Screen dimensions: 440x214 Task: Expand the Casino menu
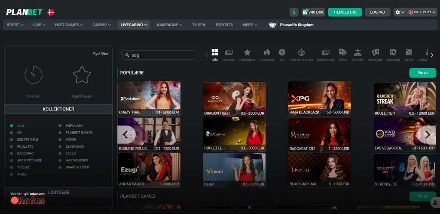[102, 25]
